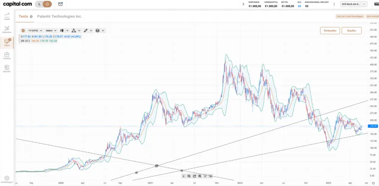Open the 1T (UTC) timeframe dropdown
The width and height of the screenshot is (379, 186).
[x=35, y=31]
